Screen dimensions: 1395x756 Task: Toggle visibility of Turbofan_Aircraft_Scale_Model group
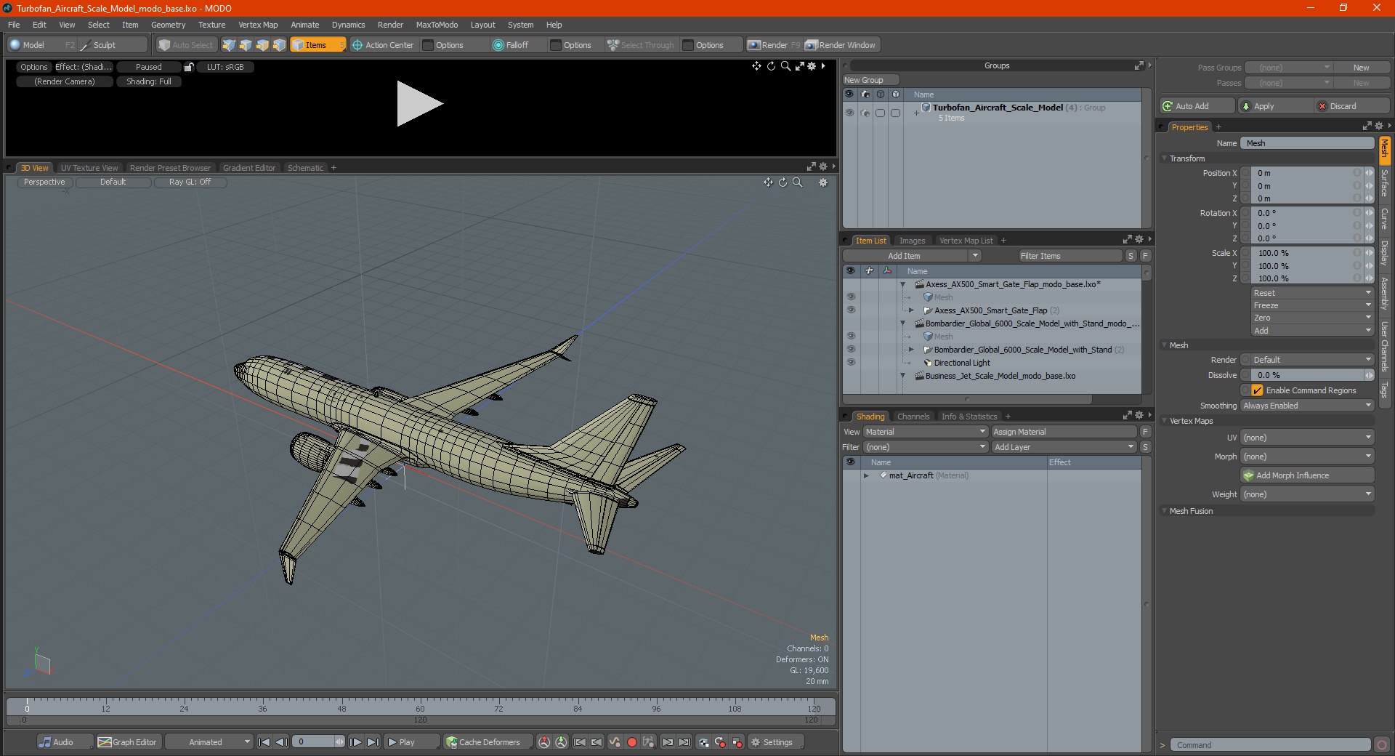(x=849, y=113)
